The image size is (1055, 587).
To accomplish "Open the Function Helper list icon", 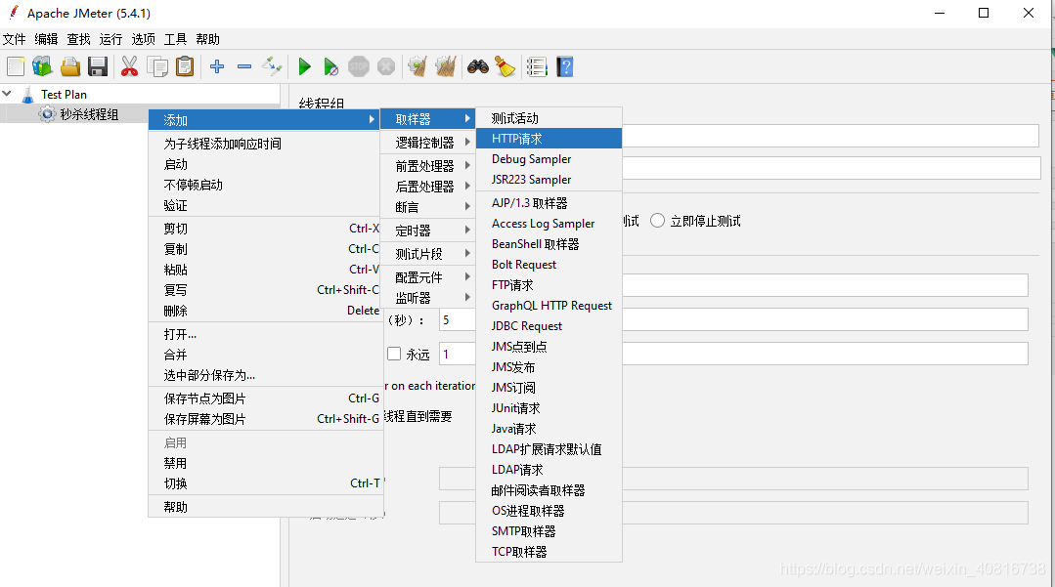I will tap(537, 66).
